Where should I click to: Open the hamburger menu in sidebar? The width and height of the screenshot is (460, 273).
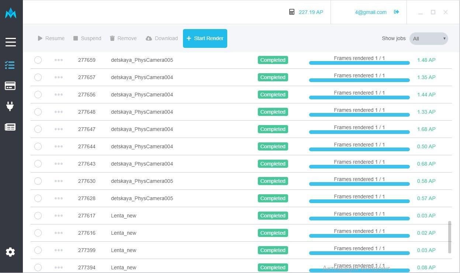(x=11, y=42)
